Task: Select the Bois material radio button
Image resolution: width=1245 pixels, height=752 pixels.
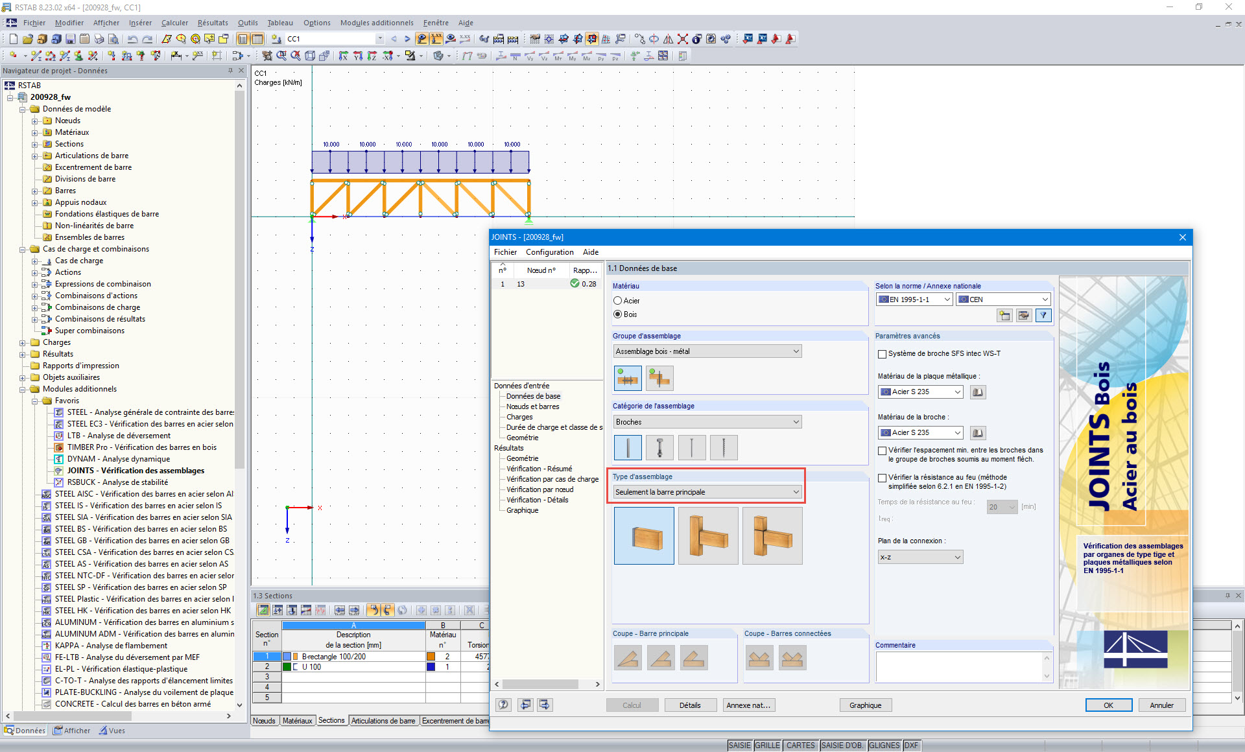Action: [x=618, y=314]
